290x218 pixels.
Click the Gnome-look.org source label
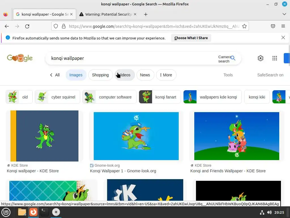click(107, 165)
